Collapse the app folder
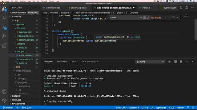This screenshot has height=110, width=197. [25, 20]
